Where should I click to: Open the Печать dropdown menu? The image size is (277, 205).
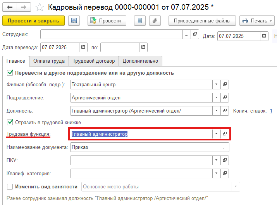pyautogui.click(x=257, y=20)
